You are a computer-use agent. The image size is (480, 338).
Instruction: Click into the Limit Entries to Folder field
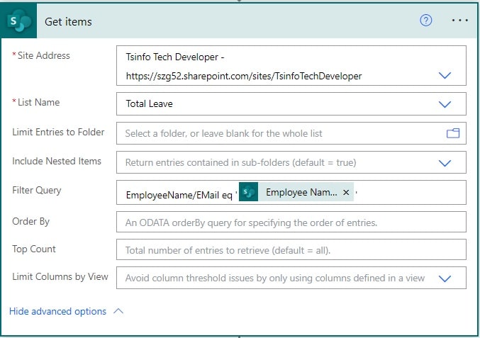(x=291, y=133)
